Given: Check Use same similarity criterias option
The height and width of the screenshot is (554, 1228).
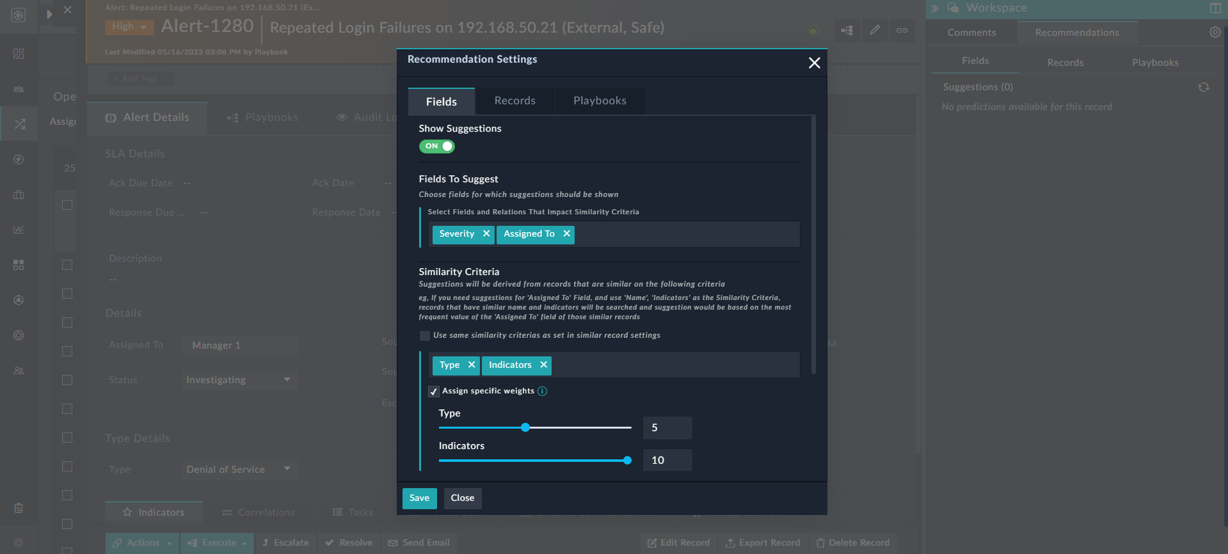Looking at the screenshot, I should pos(425,336).
